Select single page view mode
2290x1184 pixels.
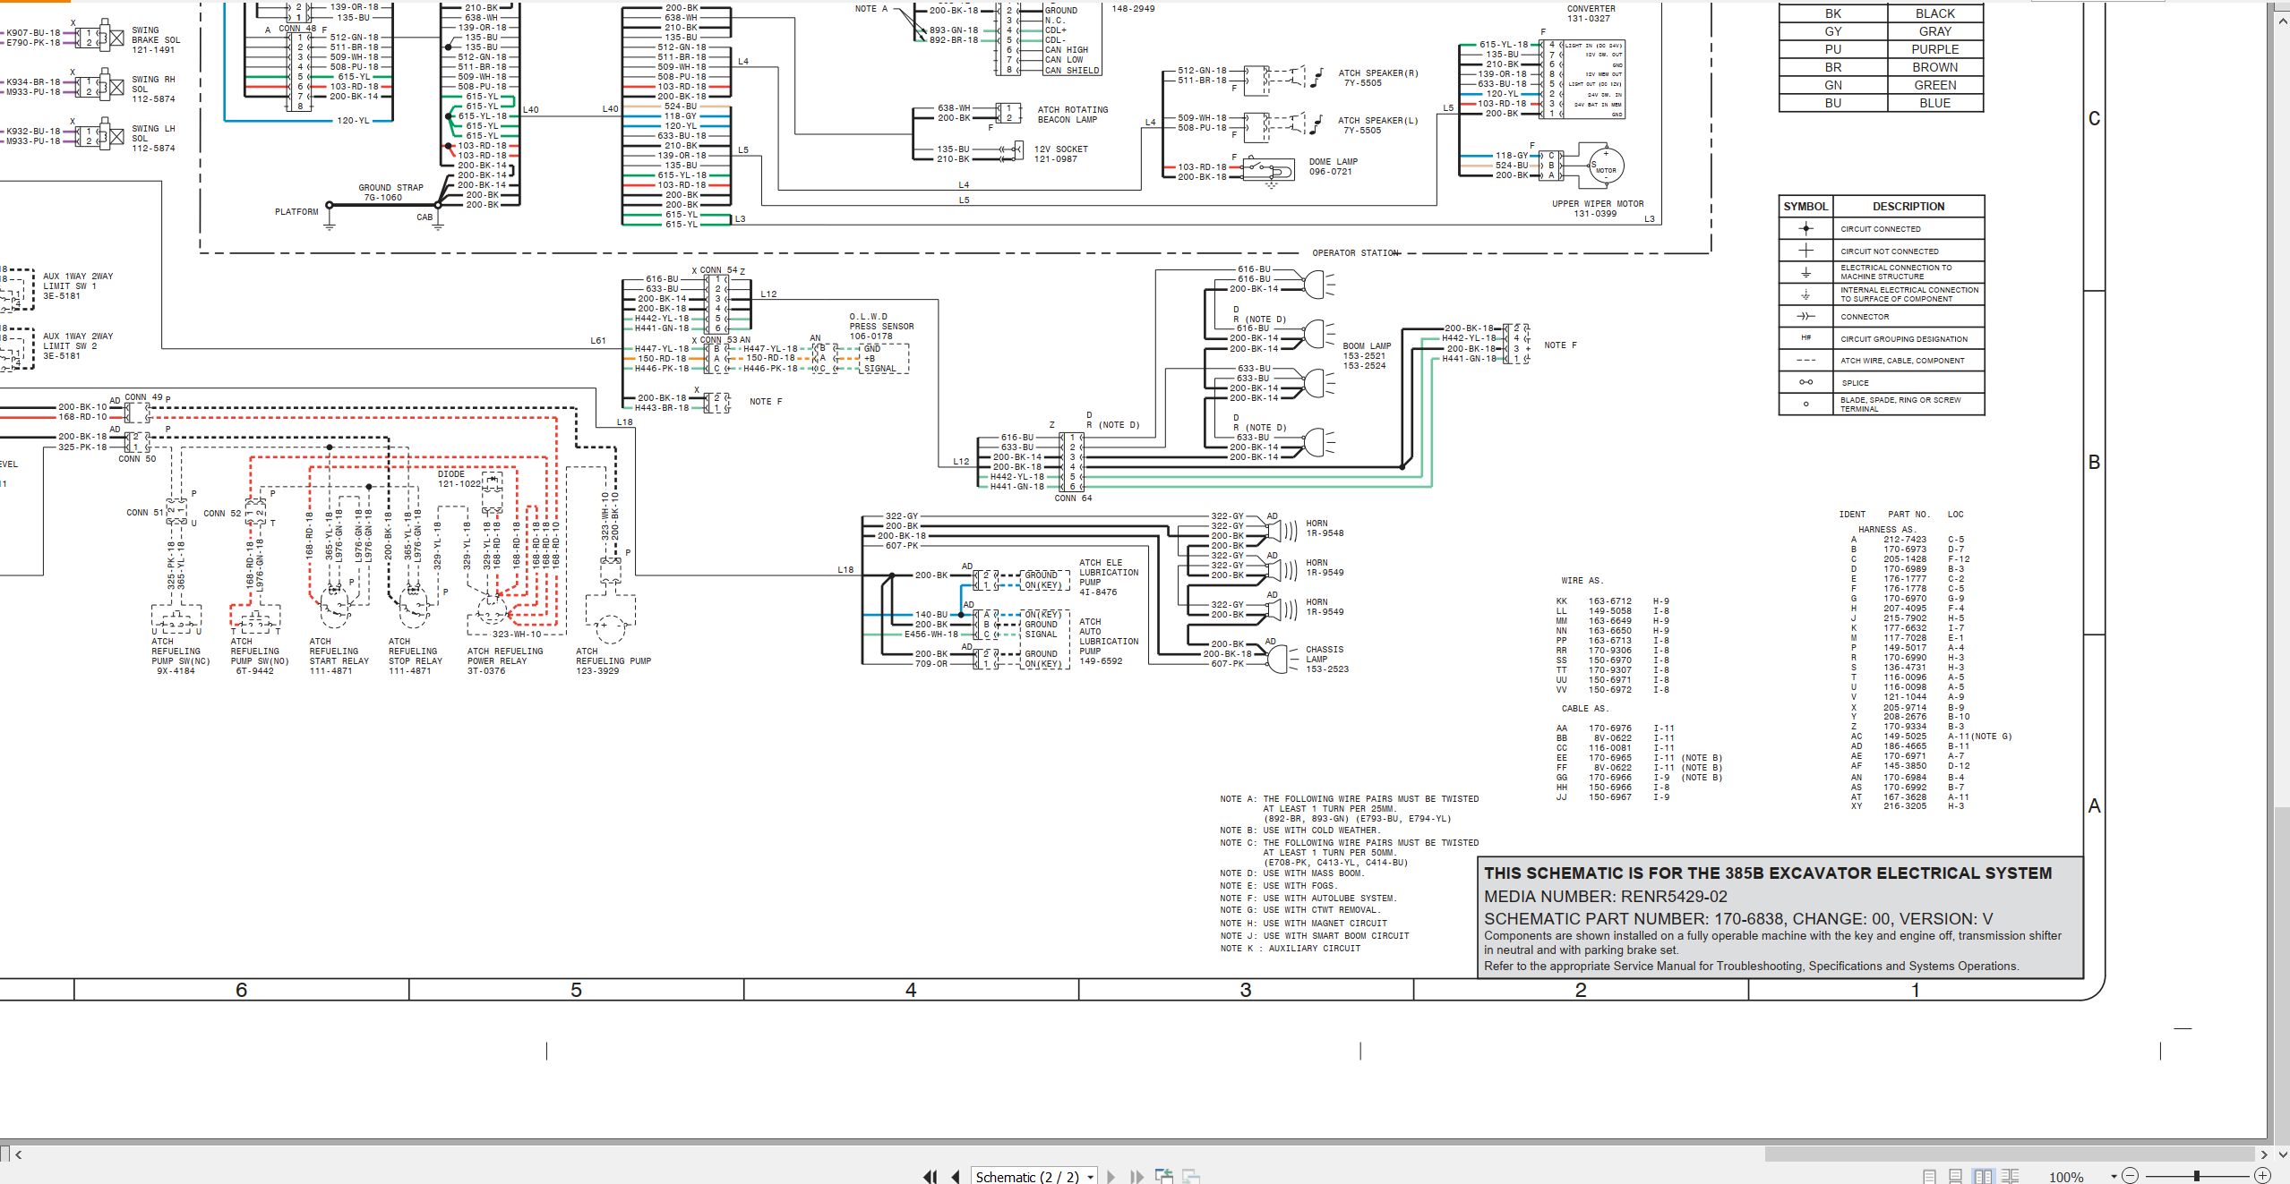(x=1930, y=1177)
